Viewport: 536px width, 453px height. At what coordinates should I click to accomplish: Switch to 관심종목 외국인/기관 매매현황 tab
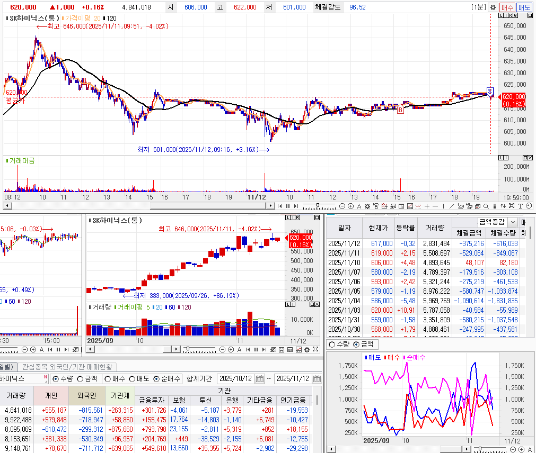(67, 367)
